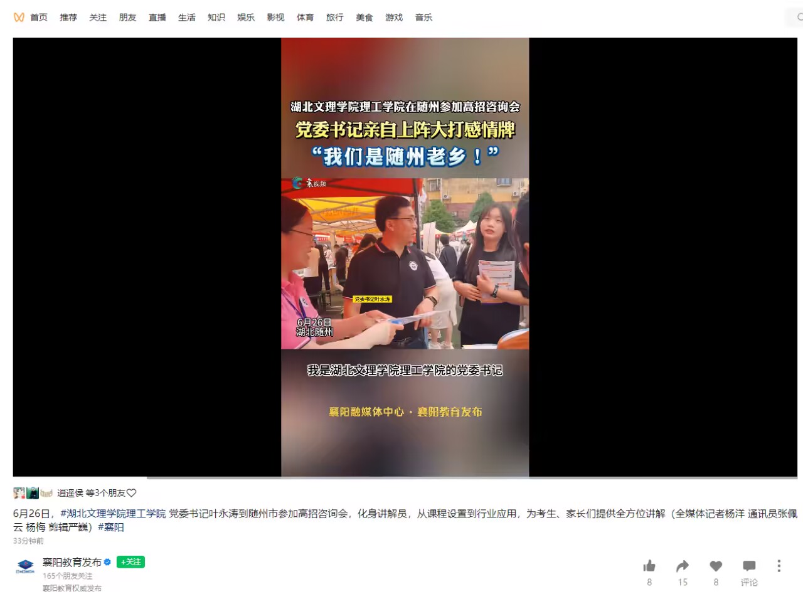Share the video with the arrow icon

coord(683,566)
